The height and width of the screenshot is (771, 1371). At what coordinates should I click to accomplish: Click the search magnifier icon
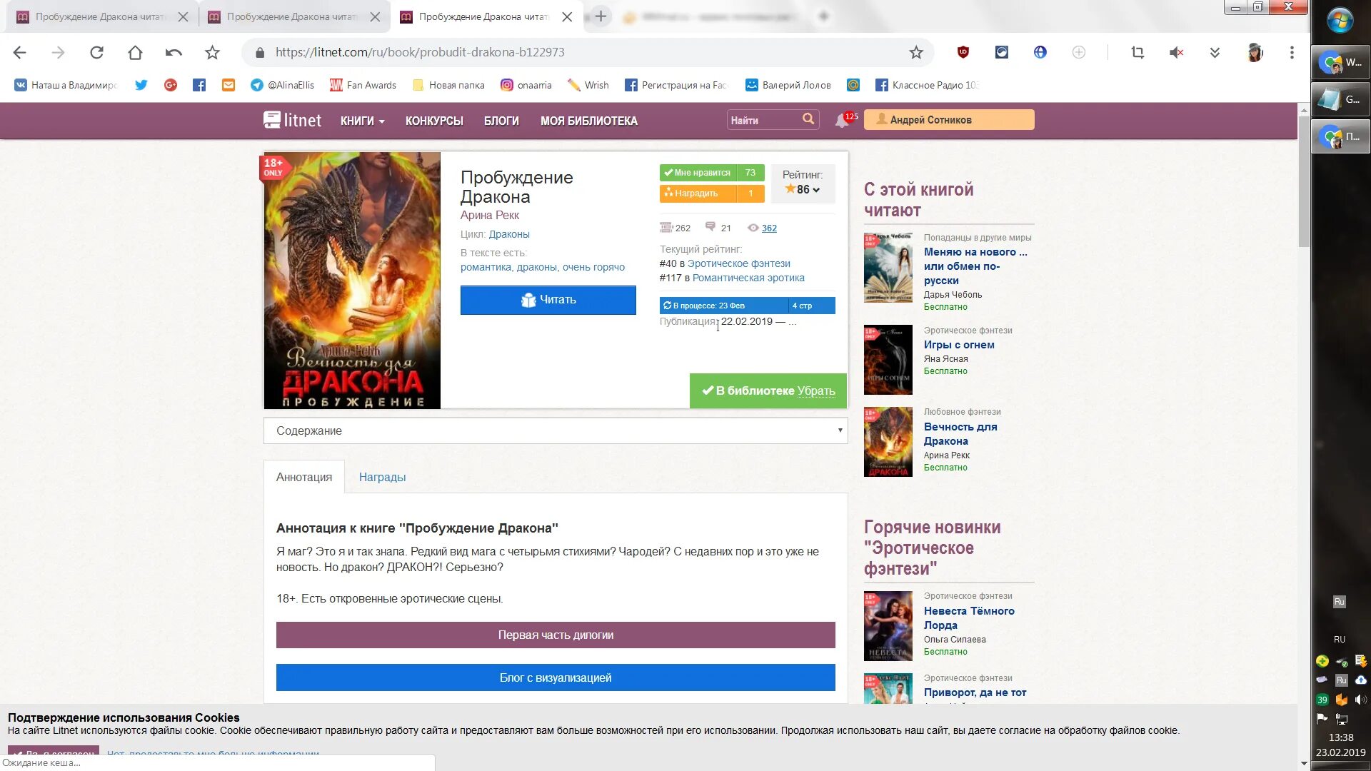click(808, 119)
